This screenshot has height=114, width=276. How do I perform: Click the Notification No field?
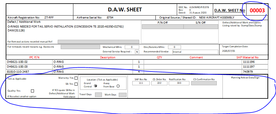tap(179, 83)
